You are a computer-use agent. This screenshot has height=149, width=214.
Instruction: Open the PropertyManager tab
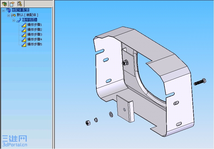coord(12,4)
